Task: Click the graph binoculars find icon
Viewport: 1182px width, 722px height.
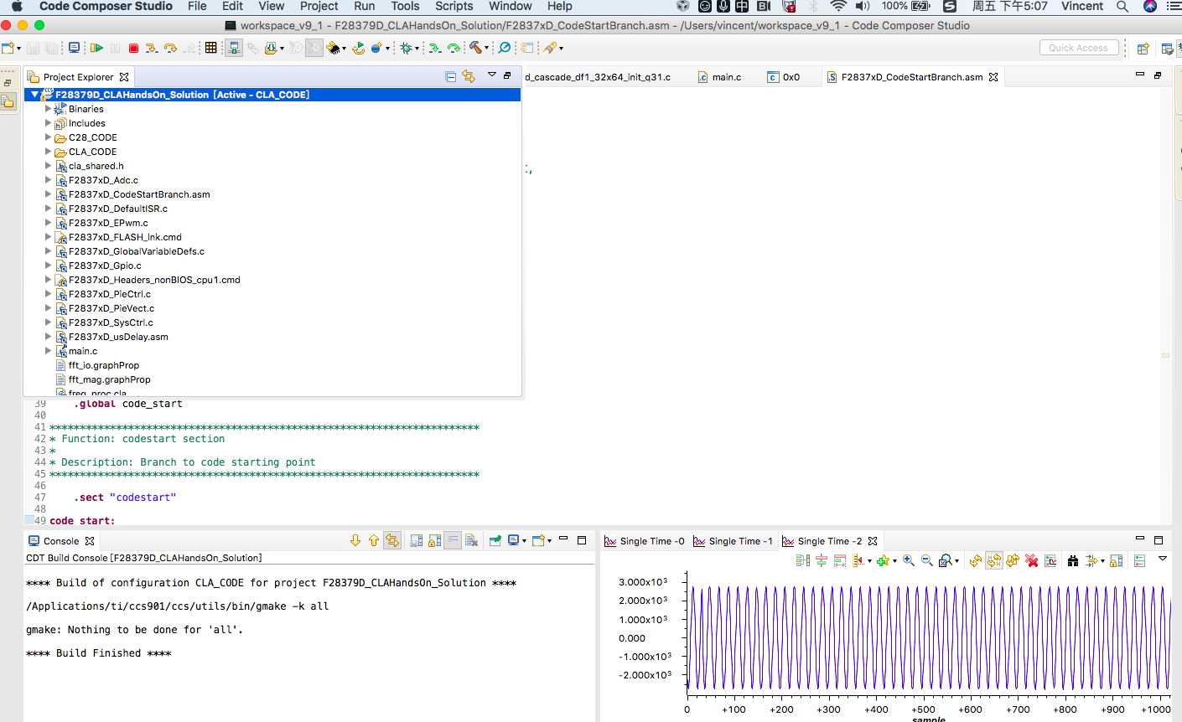Action: click(x=1073, y=560)
